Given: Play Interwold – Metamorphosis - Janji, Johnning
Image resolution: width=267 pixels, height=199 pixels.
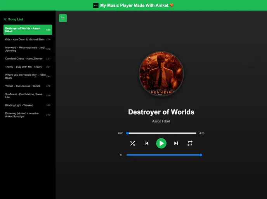Looking at the screenshot, I should 28,49.
